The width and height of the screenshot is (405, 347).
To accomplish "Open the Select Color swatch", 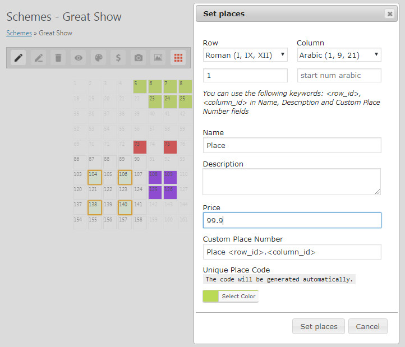I will point(231,296).
